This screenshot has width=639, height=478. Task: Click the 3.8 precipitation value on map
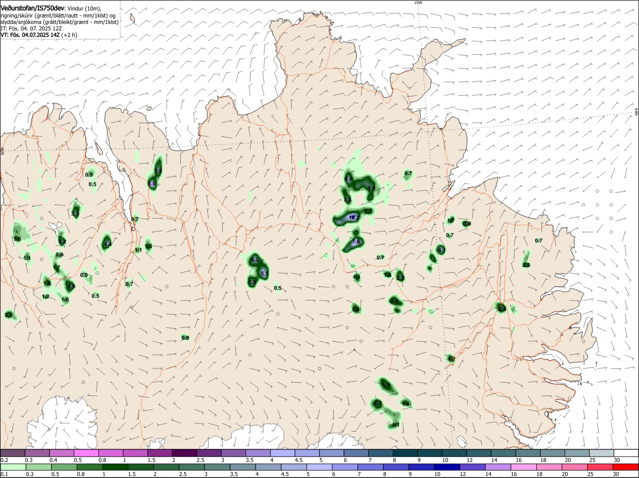pyautogui.click(x=158, y=171)
